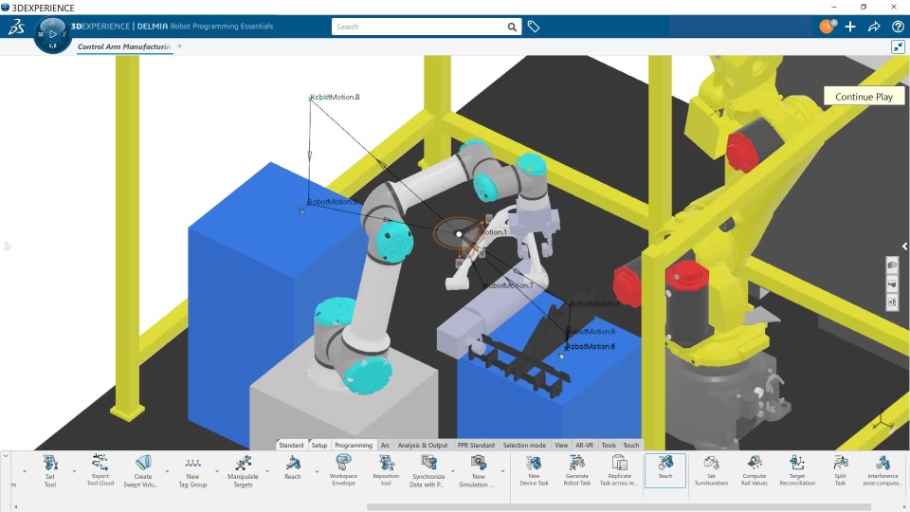Expand New Tag Group dropdown arrow
Image resolution: width=910 pixels, height=512 pixels.
pos(217,471)
